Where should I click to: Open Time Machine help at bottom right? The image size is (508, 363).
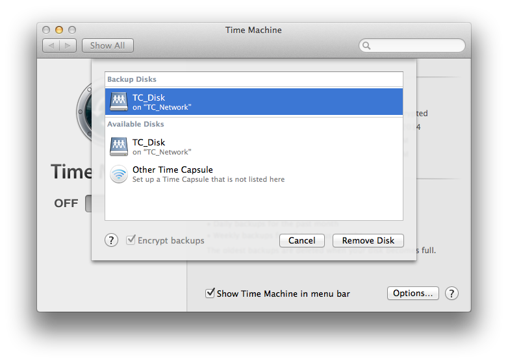click(451, 294)
